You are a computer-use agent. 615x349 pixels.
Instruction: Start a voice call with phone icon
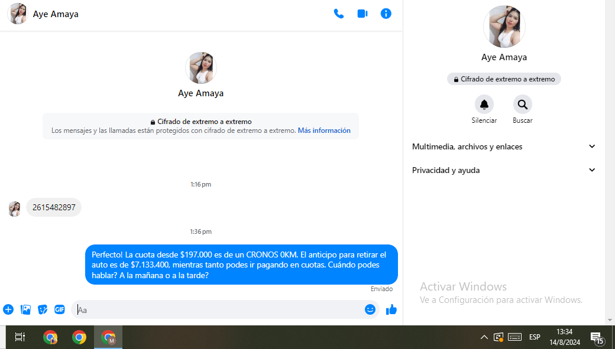[339, 14]
